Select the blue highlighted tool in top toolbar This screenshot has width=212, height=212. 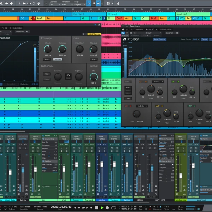88,4
